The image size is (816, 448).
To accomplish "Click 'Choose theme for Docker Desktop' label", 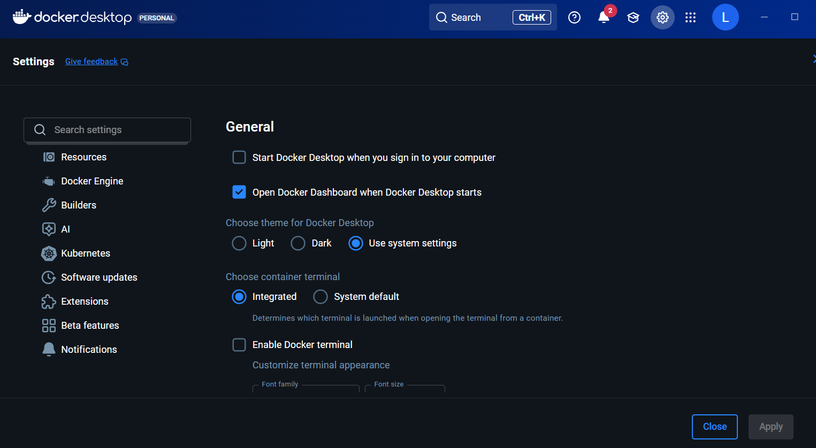I will tap(300, 223).
